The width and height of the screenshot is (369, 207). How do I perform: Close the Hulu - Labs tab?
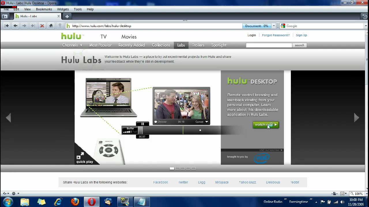click(59, 16)
